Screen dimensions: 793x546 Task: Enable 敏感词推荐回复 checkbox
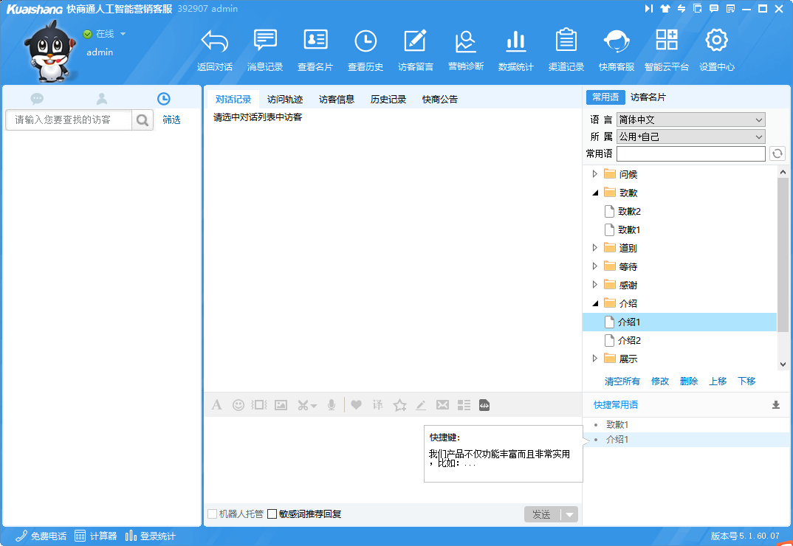[272, 514]
